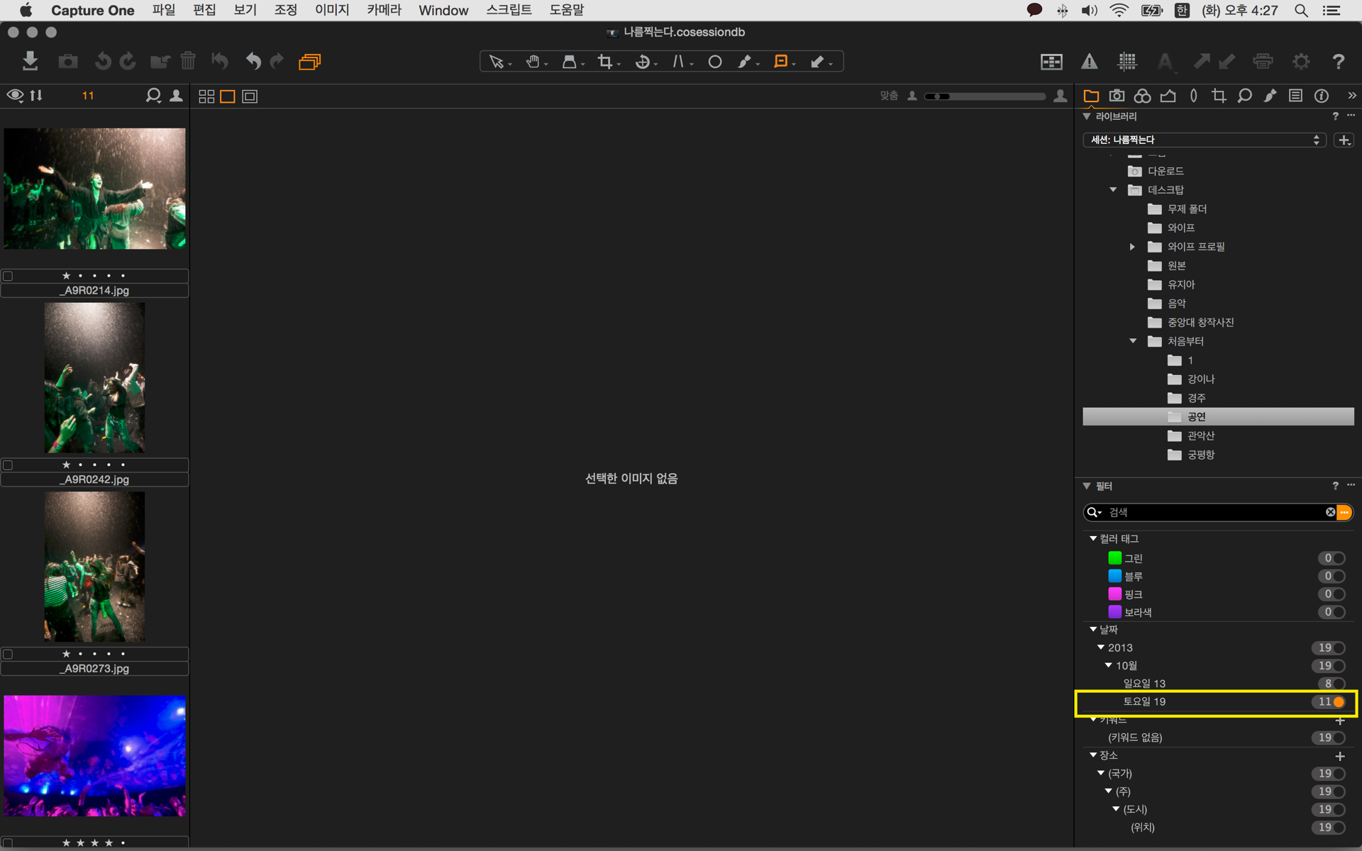Viewport: 1362px width, 851px height.
Task: Open the exposure warning triangle icon
Action: (x=1089, y=62)
